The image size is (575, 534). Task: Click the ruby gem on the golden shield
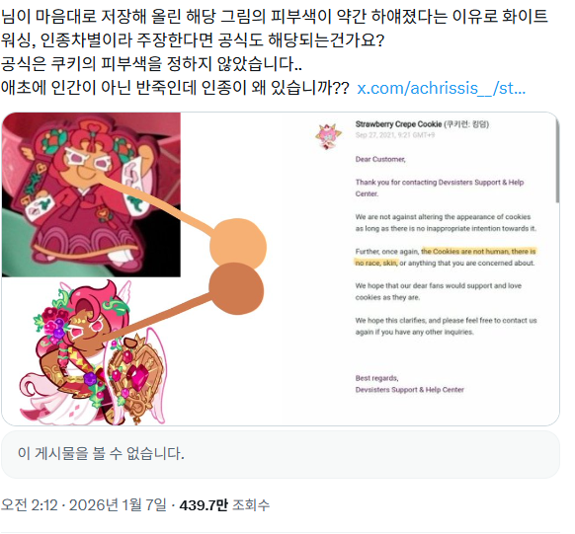[139, 378]
